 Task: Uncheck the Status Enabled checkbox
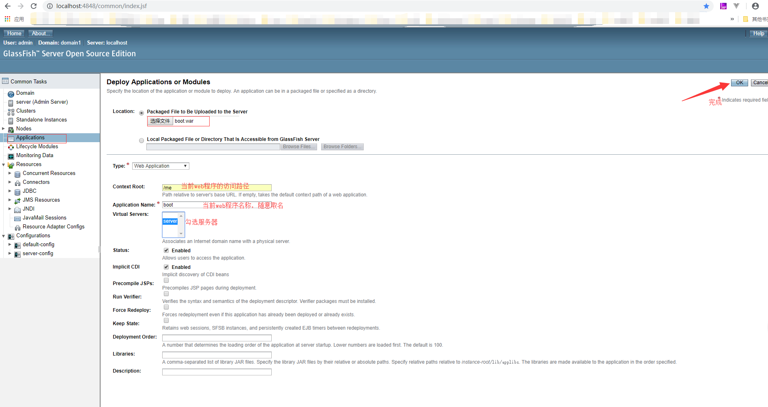(166, 250)
